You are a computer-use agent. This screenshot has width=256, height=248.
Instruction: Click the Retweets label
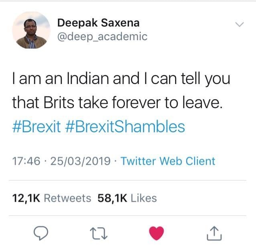tap(67, 198)
